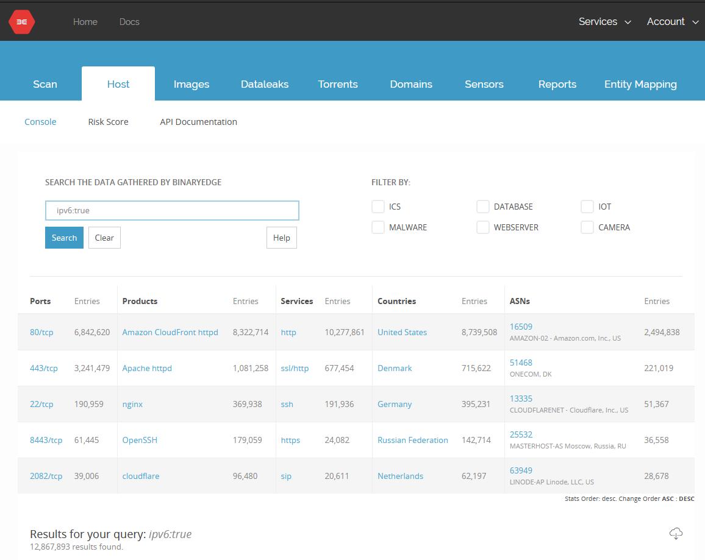Enable the DATABASE filter checkbox
The image size is (705, 560).
(482, 207)
